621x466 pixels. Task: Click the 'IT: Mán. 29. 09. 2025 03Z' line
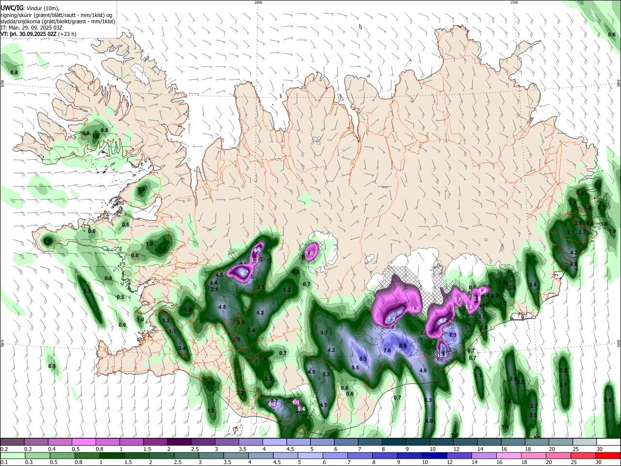pos(31,28)
